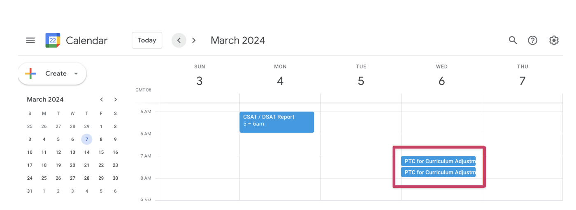This screenshot has width=576, height=210.
Task: Click the March 2024 mini calendar title
Action: pyautogui.click(x=45, y=99)
